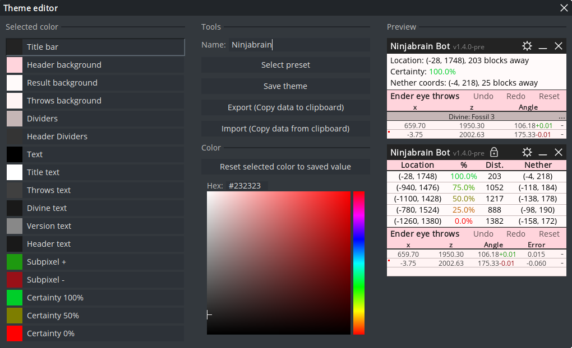Screen dimensions: 572x348
Task: Click Redo in lower preview throws header
Action: (516, 234)
